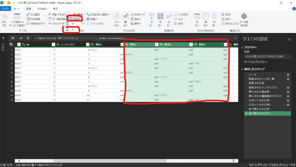This screenshot has height=167, width=296.
Task: Click the 行数のカウント (count rows) icon
Action: [28, 23]
